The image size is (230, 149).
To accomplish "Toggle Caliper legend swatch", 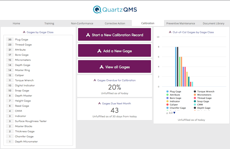I will (x=168, y=105).
